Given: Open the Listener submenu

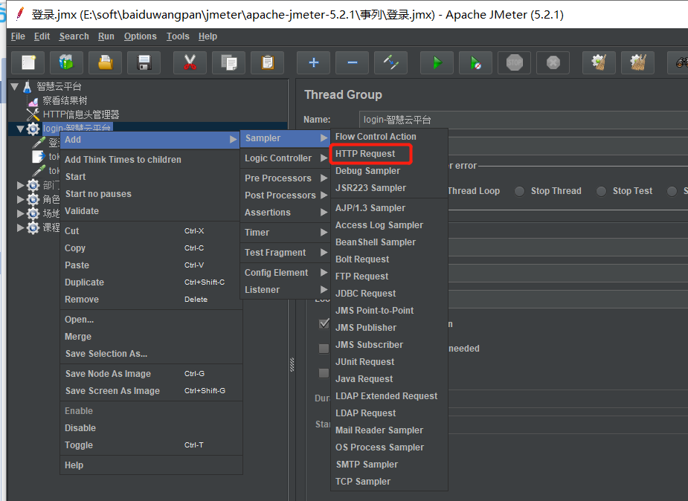Looking at the screenshot, I should pyautogui.click(x=285, y=290).
